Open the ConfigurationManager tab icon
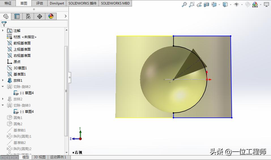Screen dimensions: 271x160 (28, 16)
